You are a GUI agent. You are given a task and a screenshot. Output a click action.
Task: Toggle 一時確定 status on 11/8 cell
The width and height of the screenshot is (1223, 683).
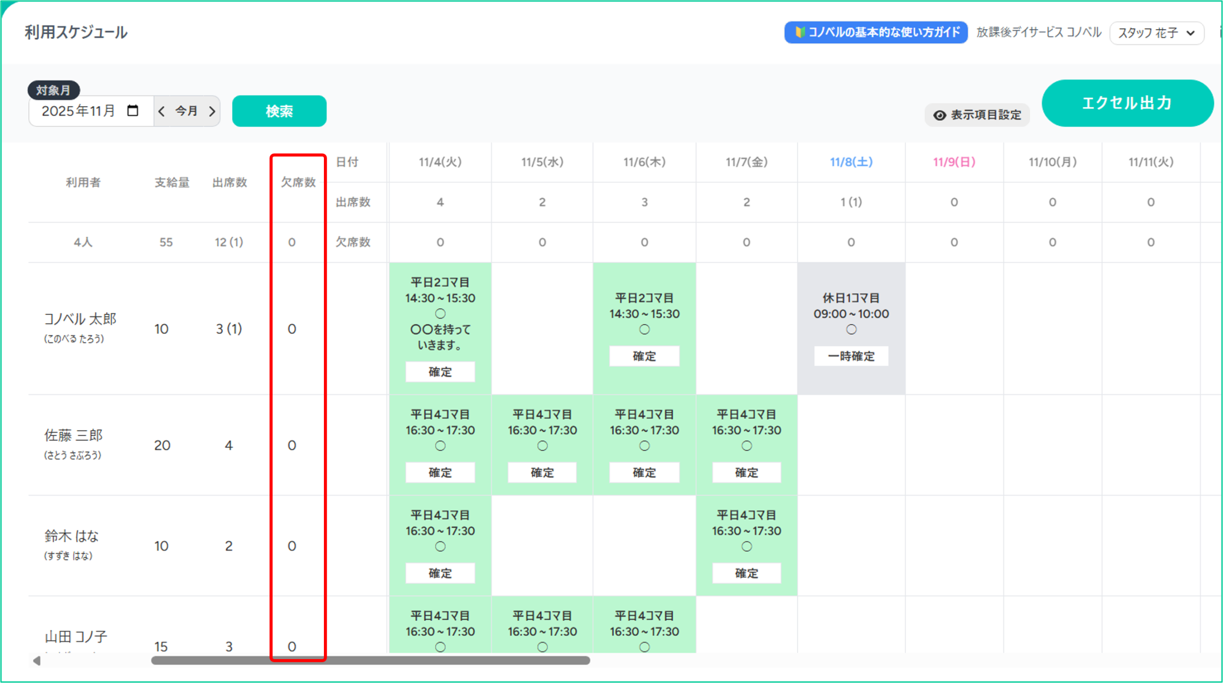(x=851, y=356)
